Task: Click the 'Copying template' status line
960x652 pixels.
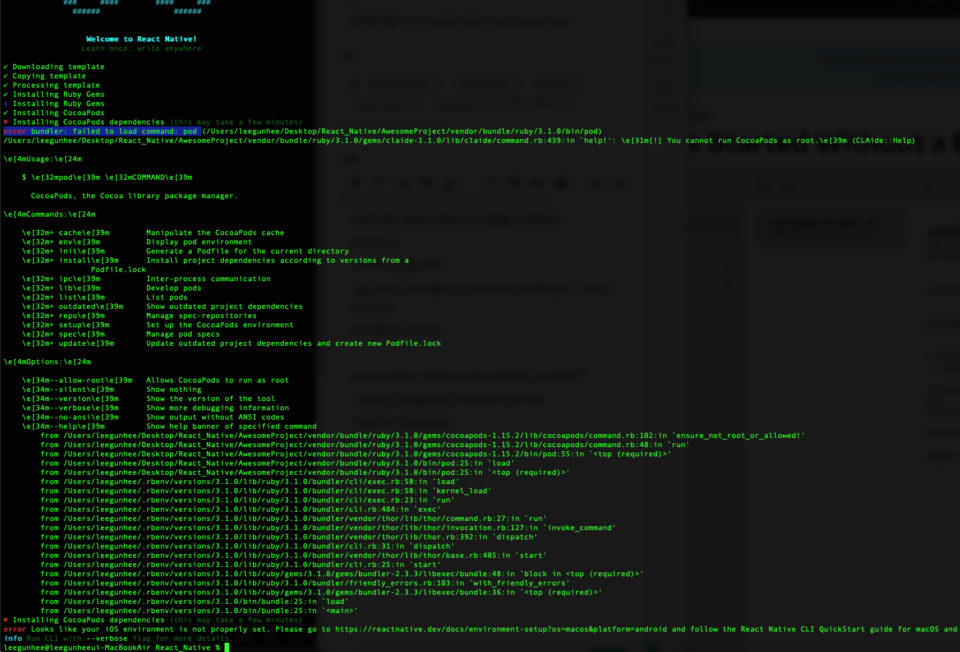Action: coord(45,76)
